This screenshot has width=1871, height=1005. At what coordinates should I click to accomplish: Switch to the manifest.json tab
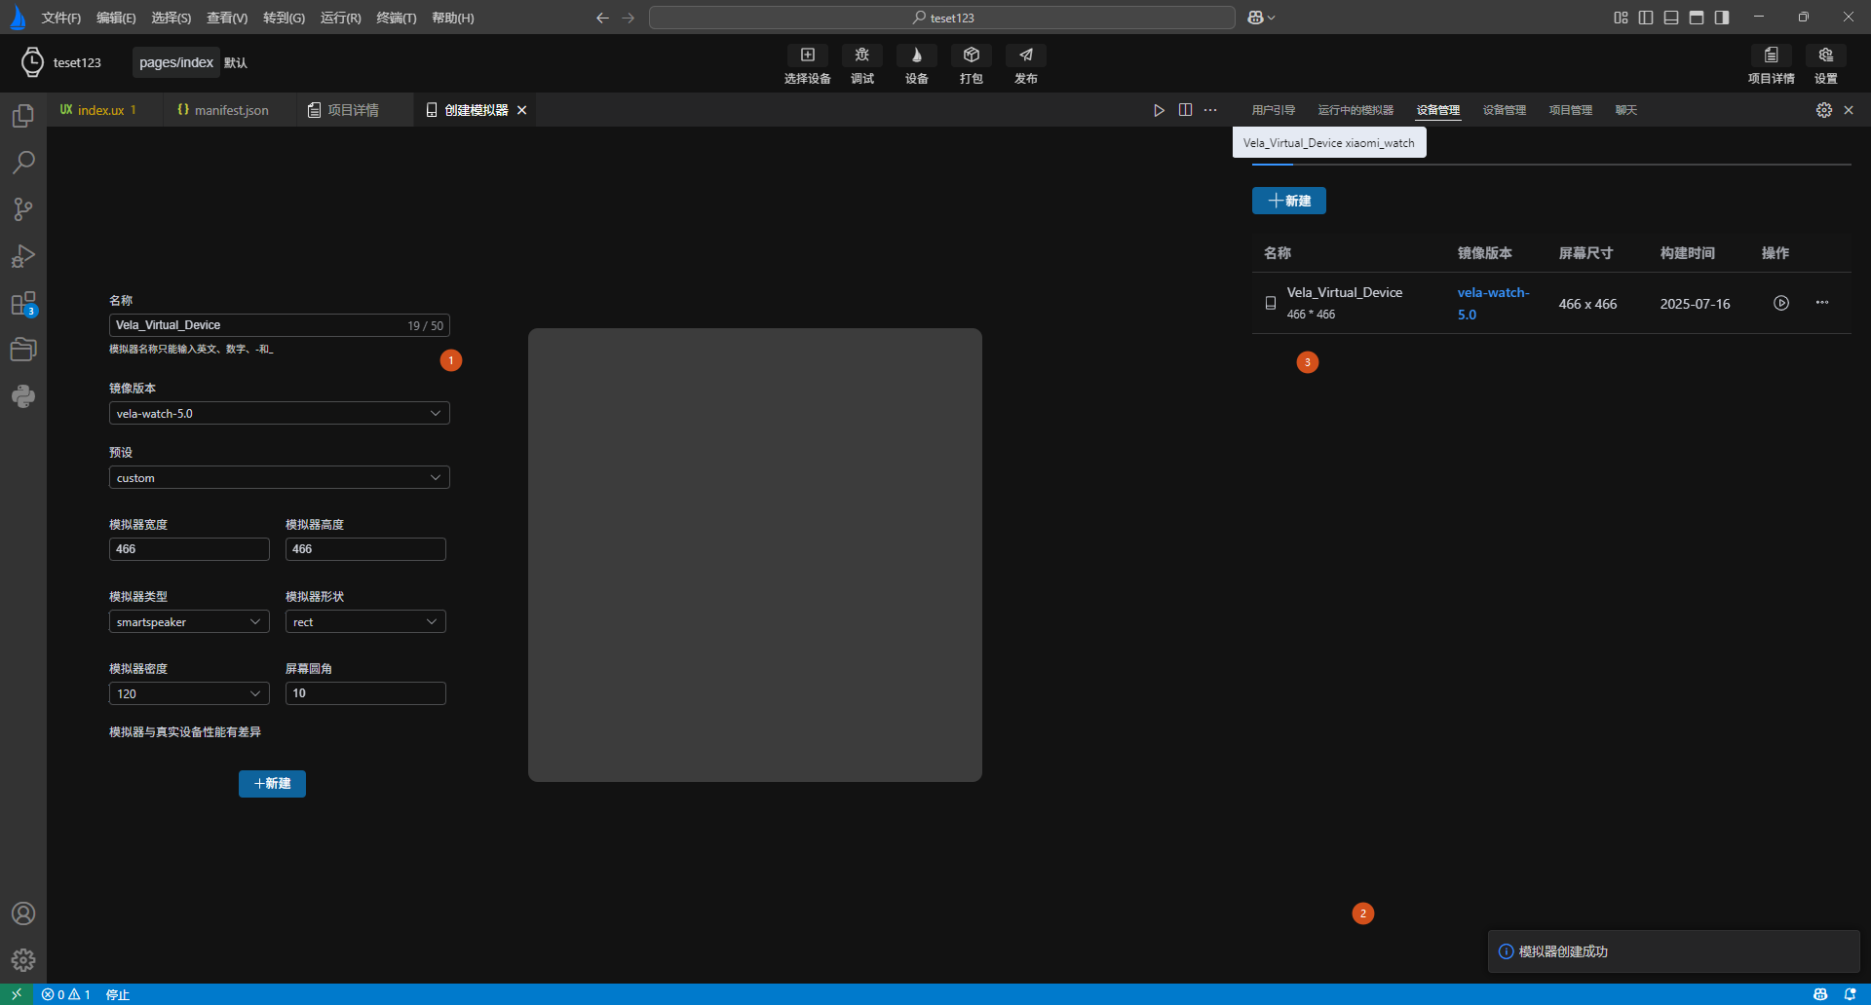coord(223,110)
